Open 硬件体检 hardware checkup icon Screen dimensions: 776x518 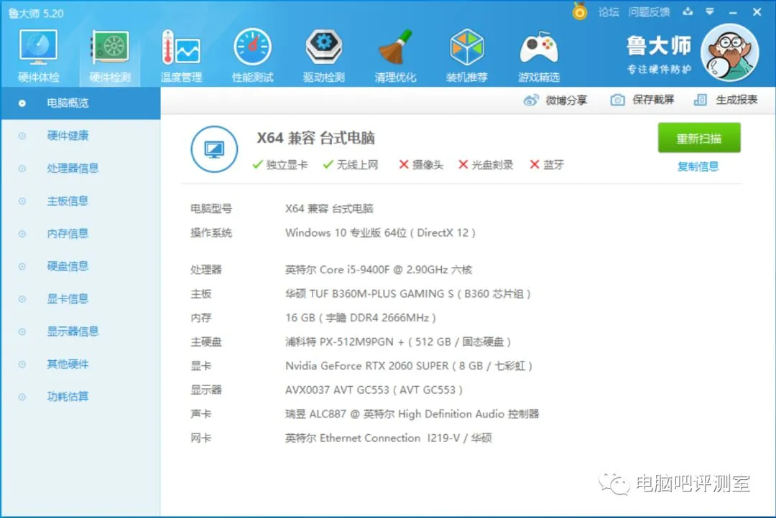pyautogui.click(x=38, y=55)
